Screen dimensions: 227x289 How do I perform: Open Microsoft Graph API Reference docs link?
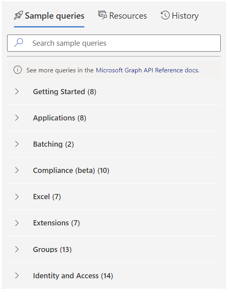point(147,70)
